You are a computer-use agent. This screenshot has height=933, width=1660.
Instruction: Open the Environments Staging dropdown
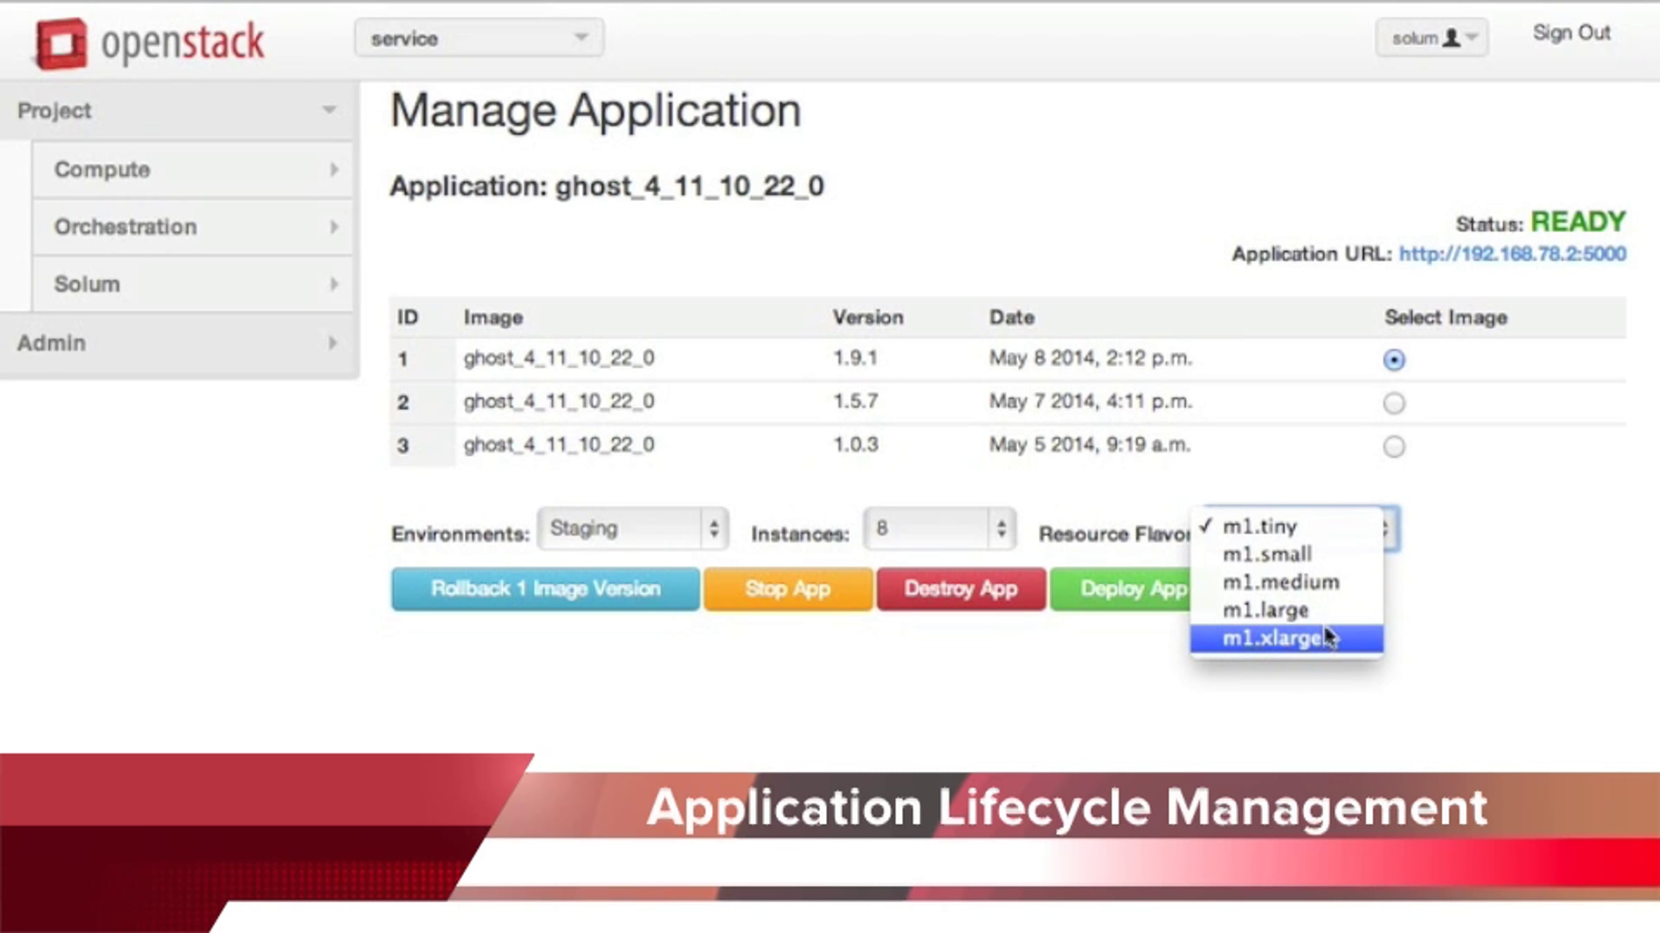632,529
